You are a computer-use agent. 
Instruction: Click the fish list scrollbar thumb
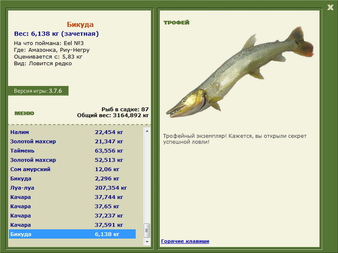pos(147,231)
